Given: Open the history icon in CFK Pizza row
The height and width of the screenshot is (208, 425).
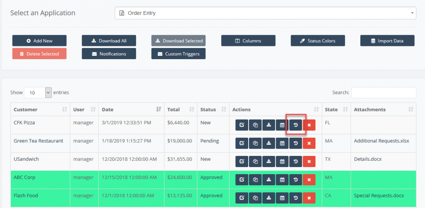Looking at the screenshot, I should [x=296, y=125].
